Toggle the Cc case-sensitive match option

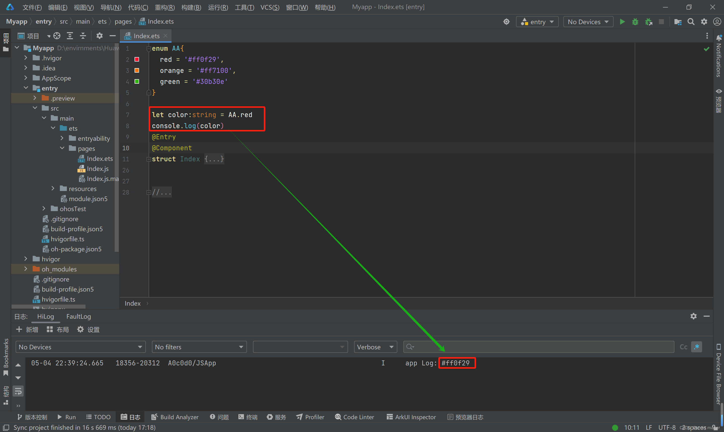click(x=683, y=347)
